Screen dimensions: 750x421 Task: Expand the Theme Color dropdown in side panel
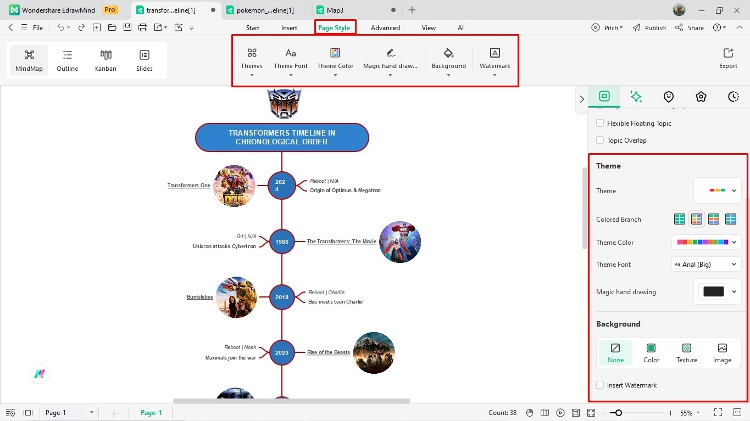(706, 242)
